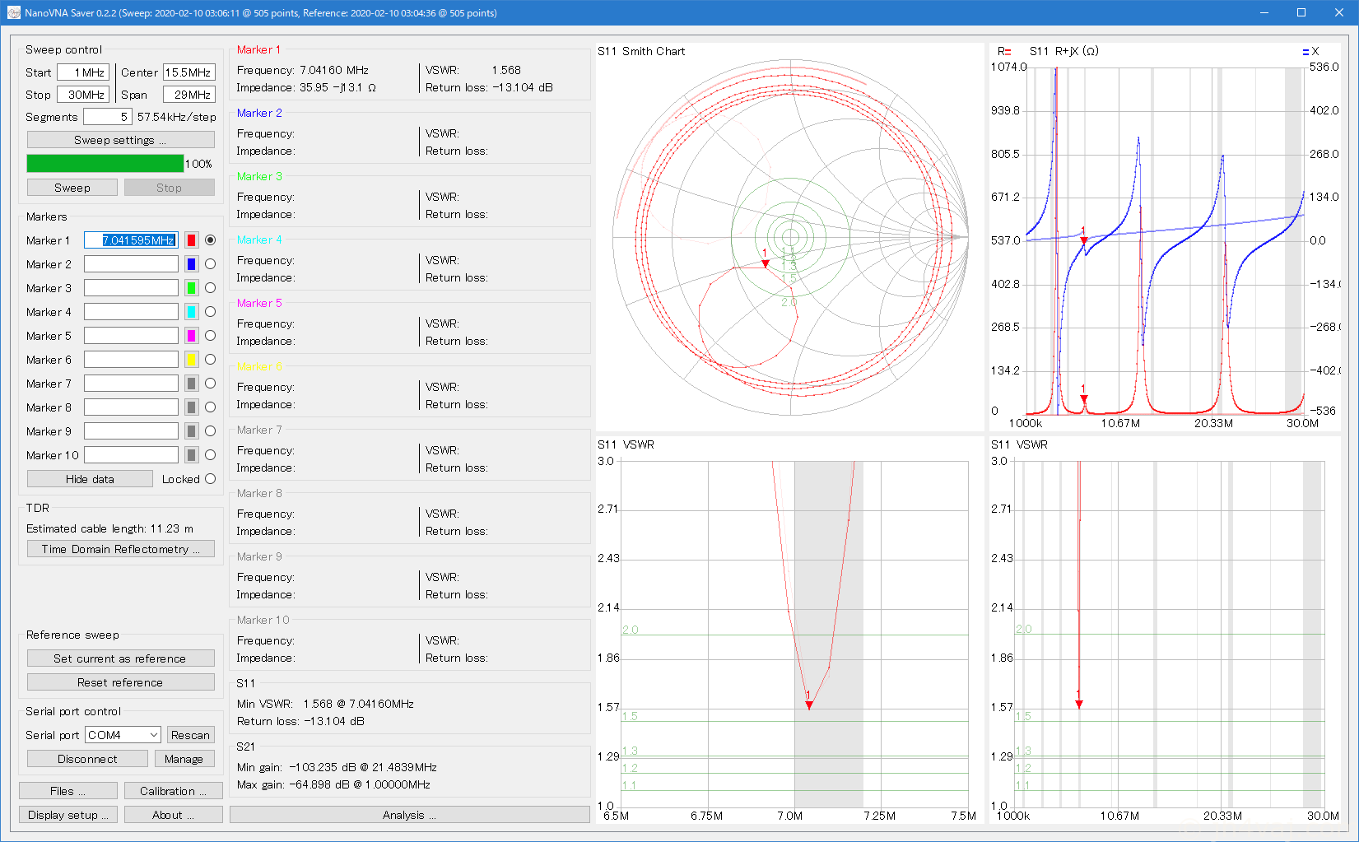
Task: Open the yellow Marker 6 color swatch
Action: 191,360
